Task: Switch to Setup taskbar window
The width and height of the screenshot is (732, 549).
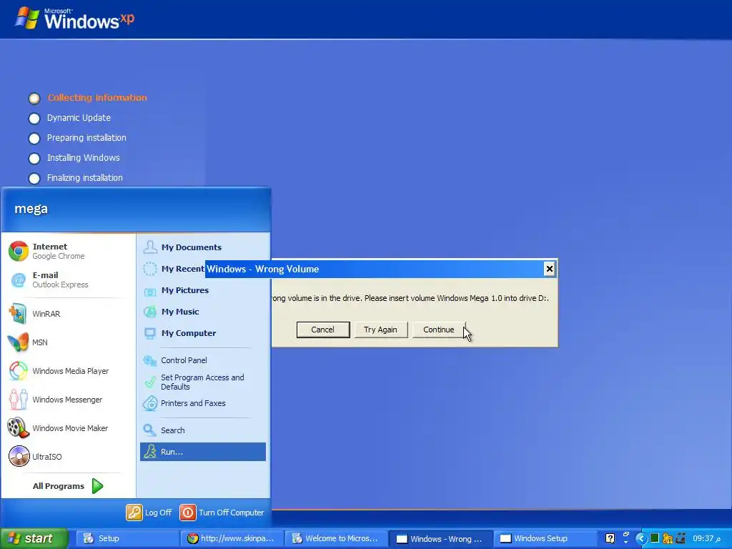Action: coord(127,538)
